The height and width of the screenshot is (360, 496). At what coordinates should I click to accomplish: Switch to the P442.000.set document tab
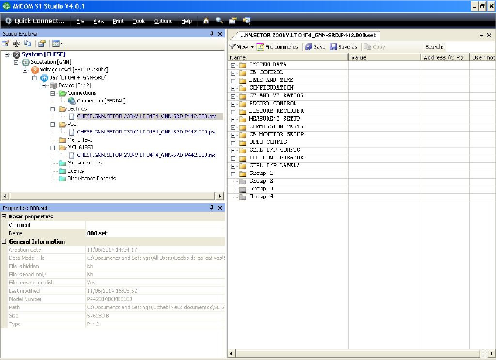308,35
